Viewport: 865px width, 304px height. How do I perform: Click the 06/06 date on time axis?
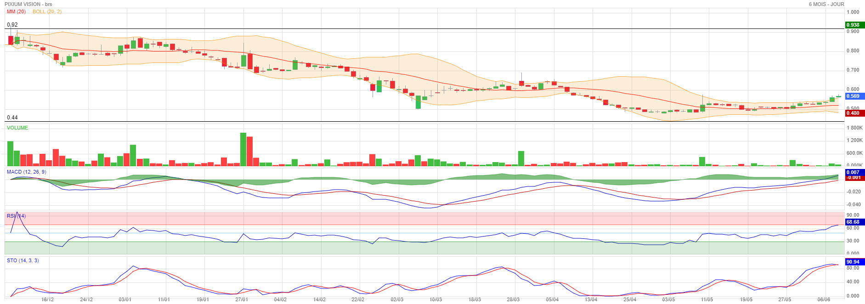pyautogui.click(x=824, y=299)
